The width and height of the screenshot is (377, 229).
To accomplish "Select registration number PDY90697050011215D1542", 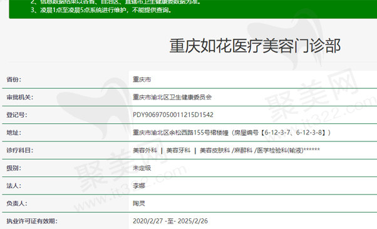I will [x=173, y=115].
